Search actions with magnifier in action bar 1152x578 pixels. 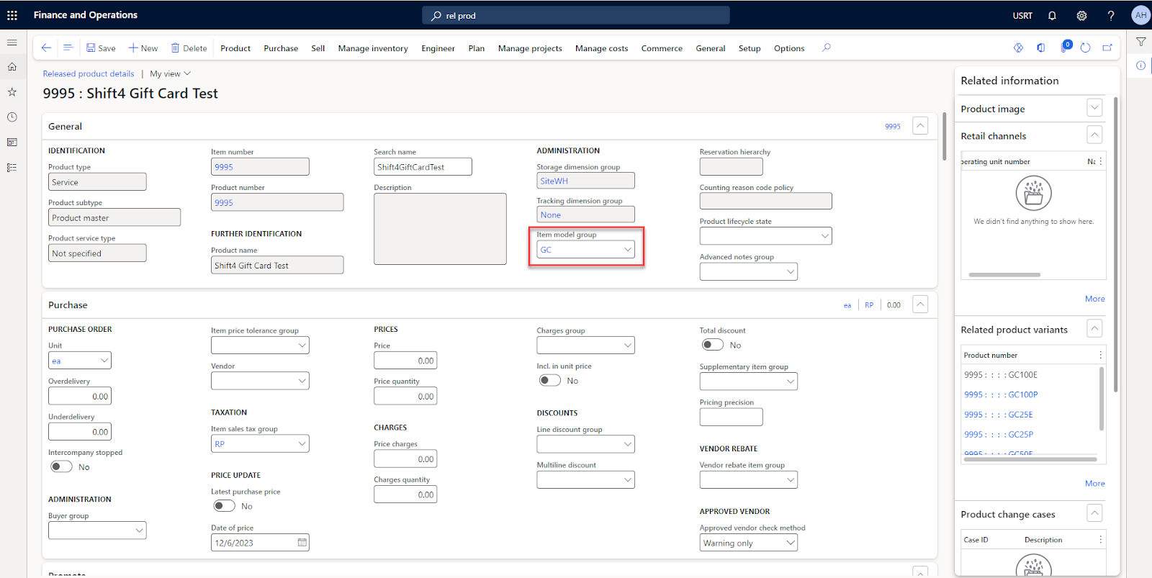click(827, 48)
